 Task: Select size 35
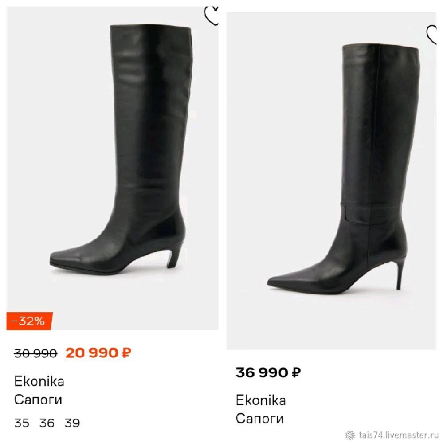(22, 423)
